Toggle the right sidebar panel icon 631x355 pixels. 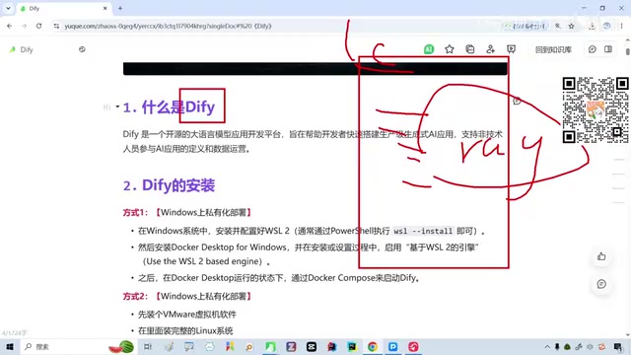pyautogui.click(x=608, y=49)
